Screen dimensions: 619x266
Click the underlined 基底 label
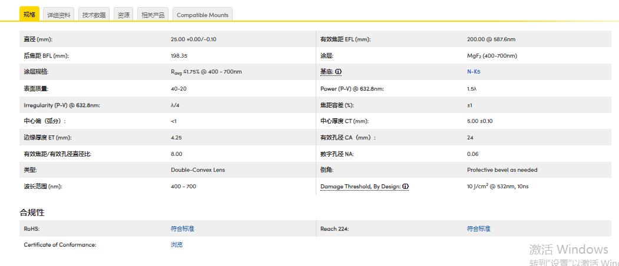(x=326, y=72)
